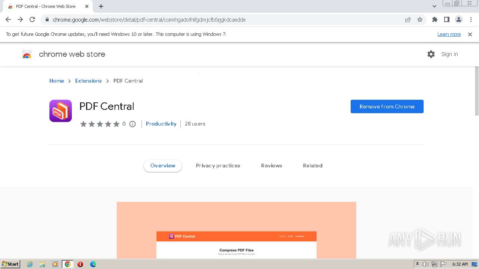Viewport: 479px width, 269px height.
Task: Click PDF Central title heading
Action: tap(107, 106)
